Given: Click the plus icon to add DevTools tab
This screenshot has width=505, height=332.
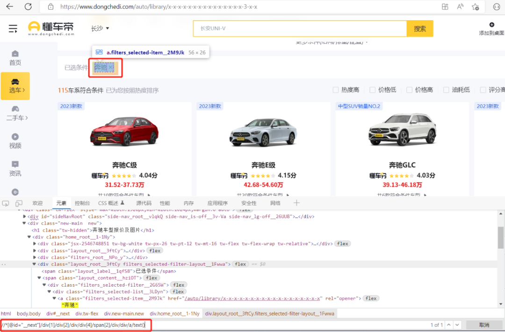Looking at the screenshot, I should (x=296, y=203).
